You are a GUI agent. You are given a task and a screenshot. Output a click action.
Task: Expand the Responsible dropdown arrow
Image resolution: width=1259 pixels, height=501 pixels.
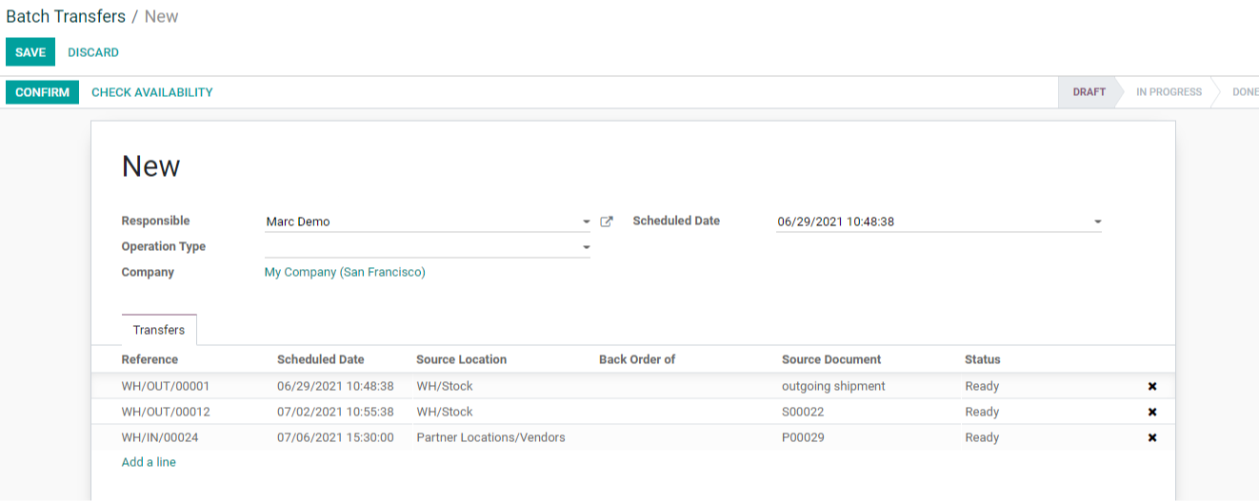(x=586, y=222)
